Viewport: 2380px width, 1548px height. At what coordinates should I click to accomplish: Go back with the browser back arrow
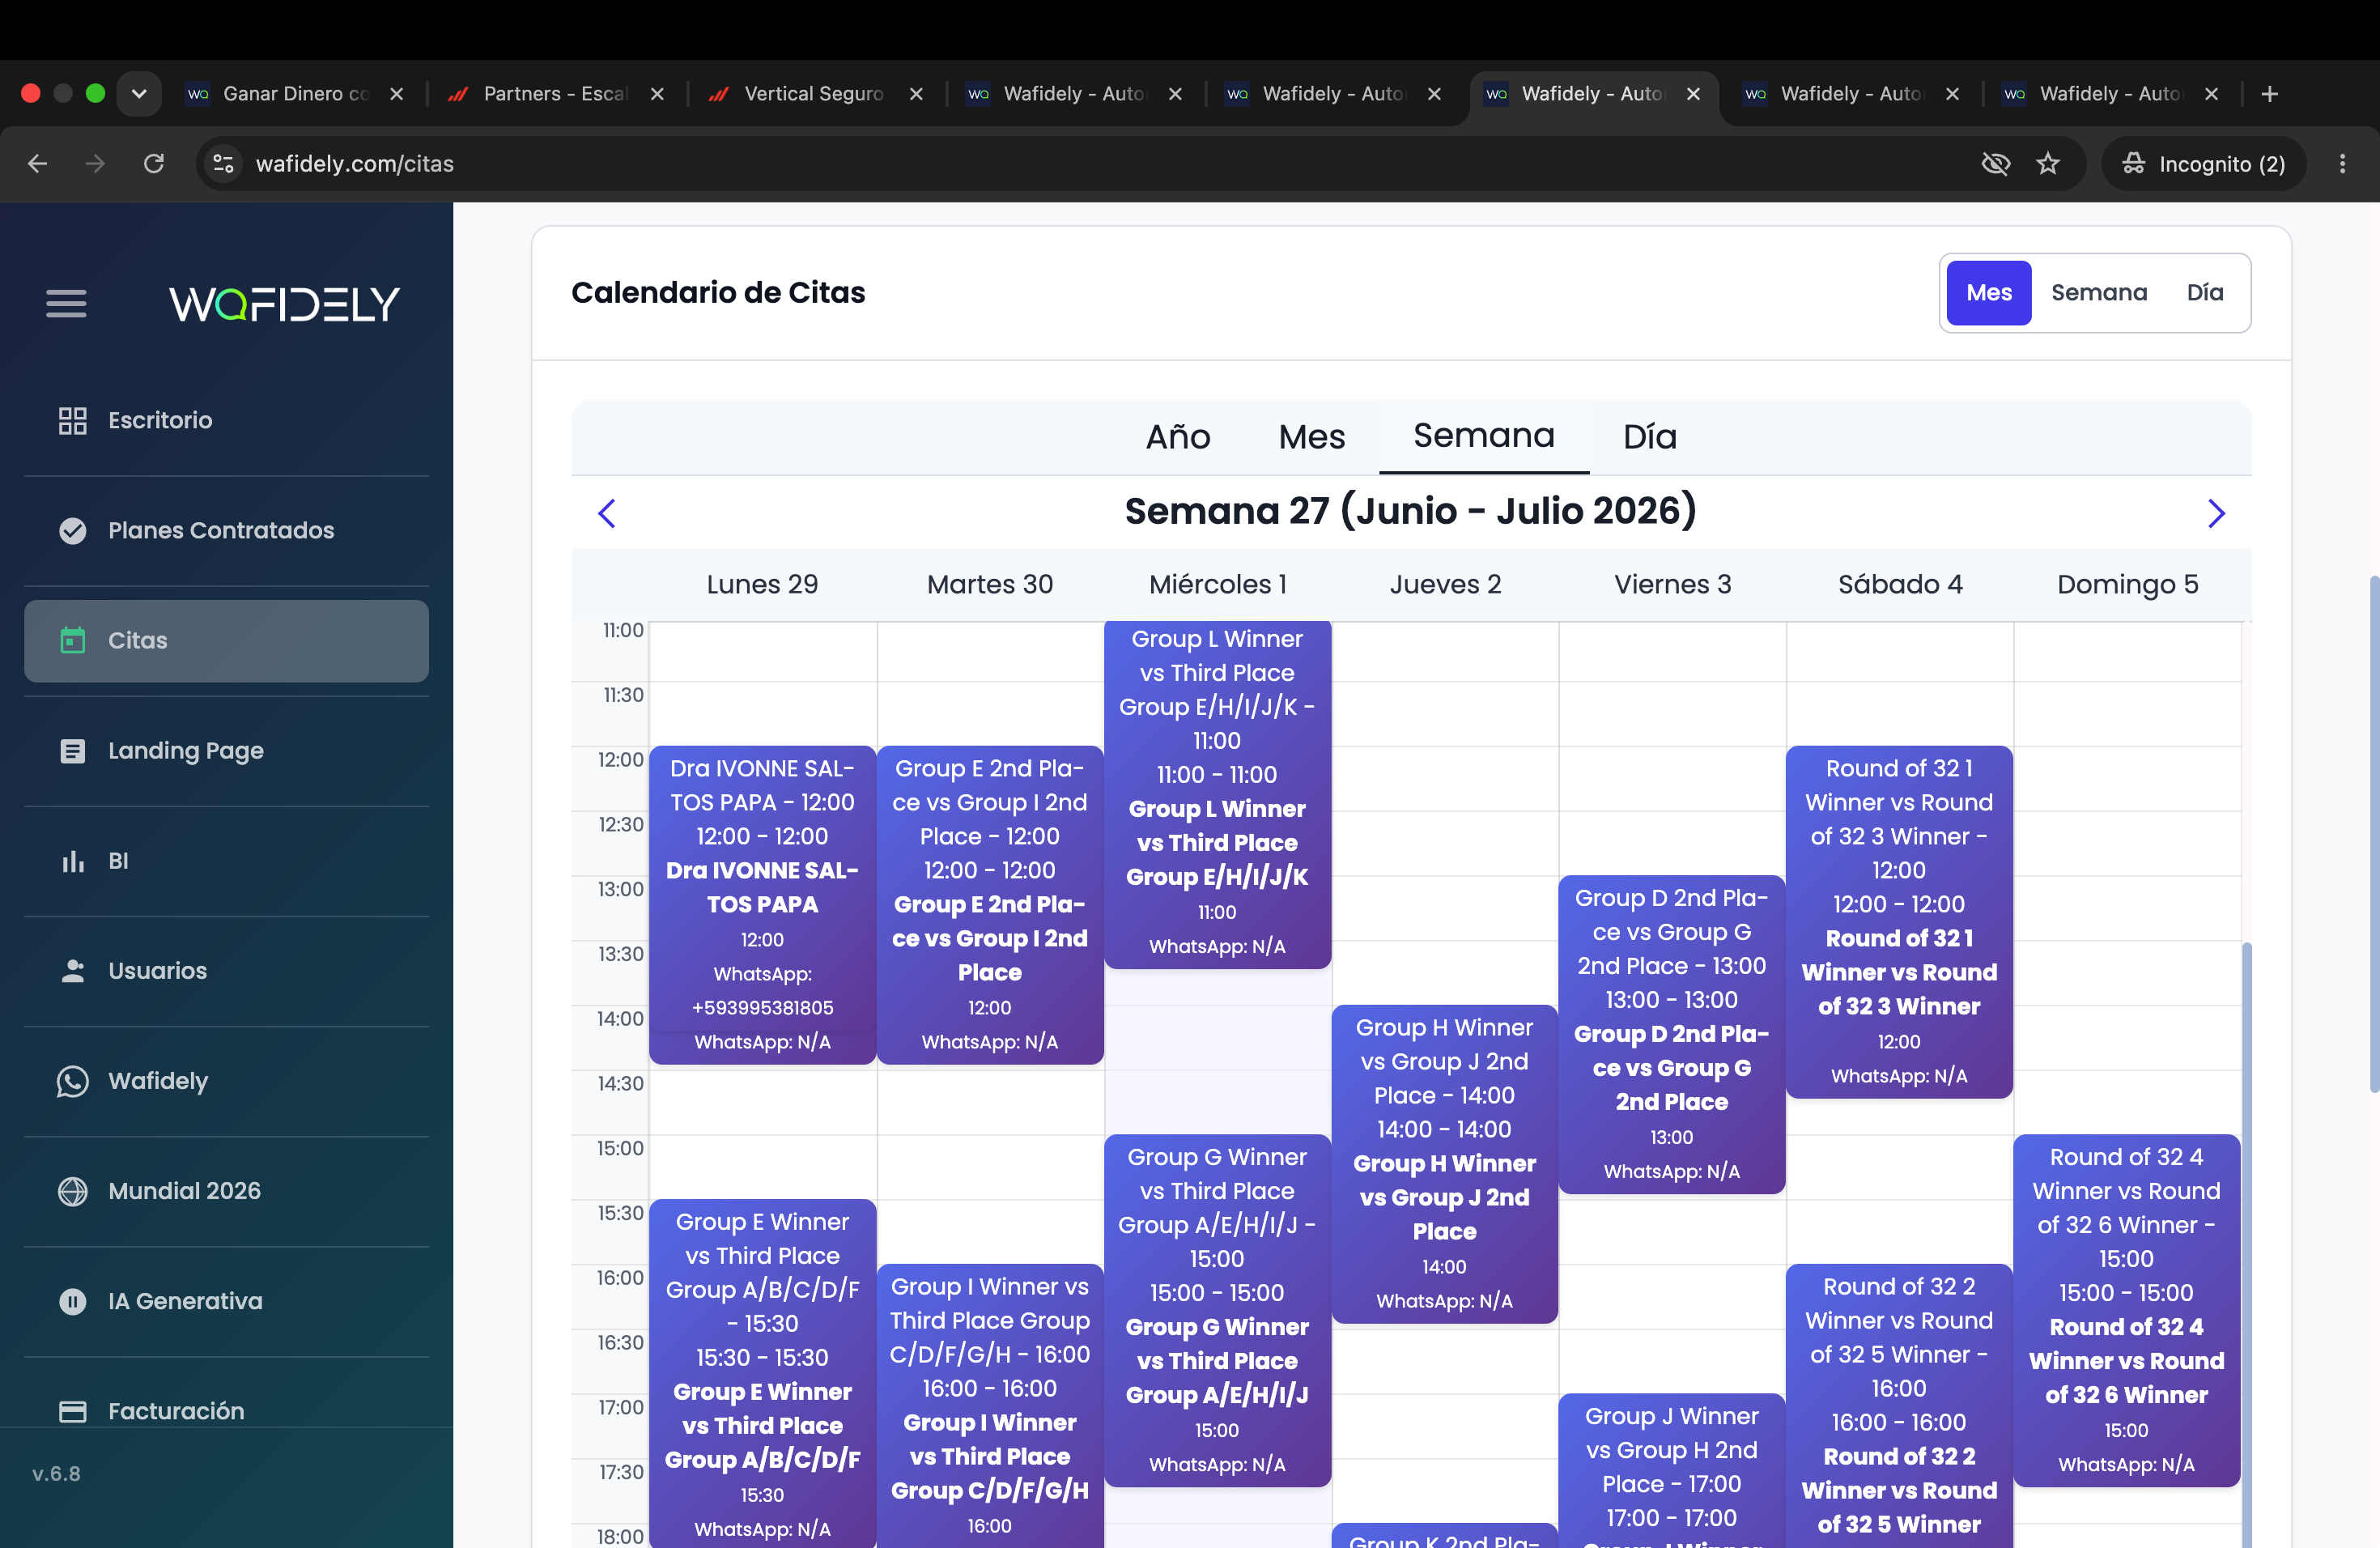coord(38,163)
